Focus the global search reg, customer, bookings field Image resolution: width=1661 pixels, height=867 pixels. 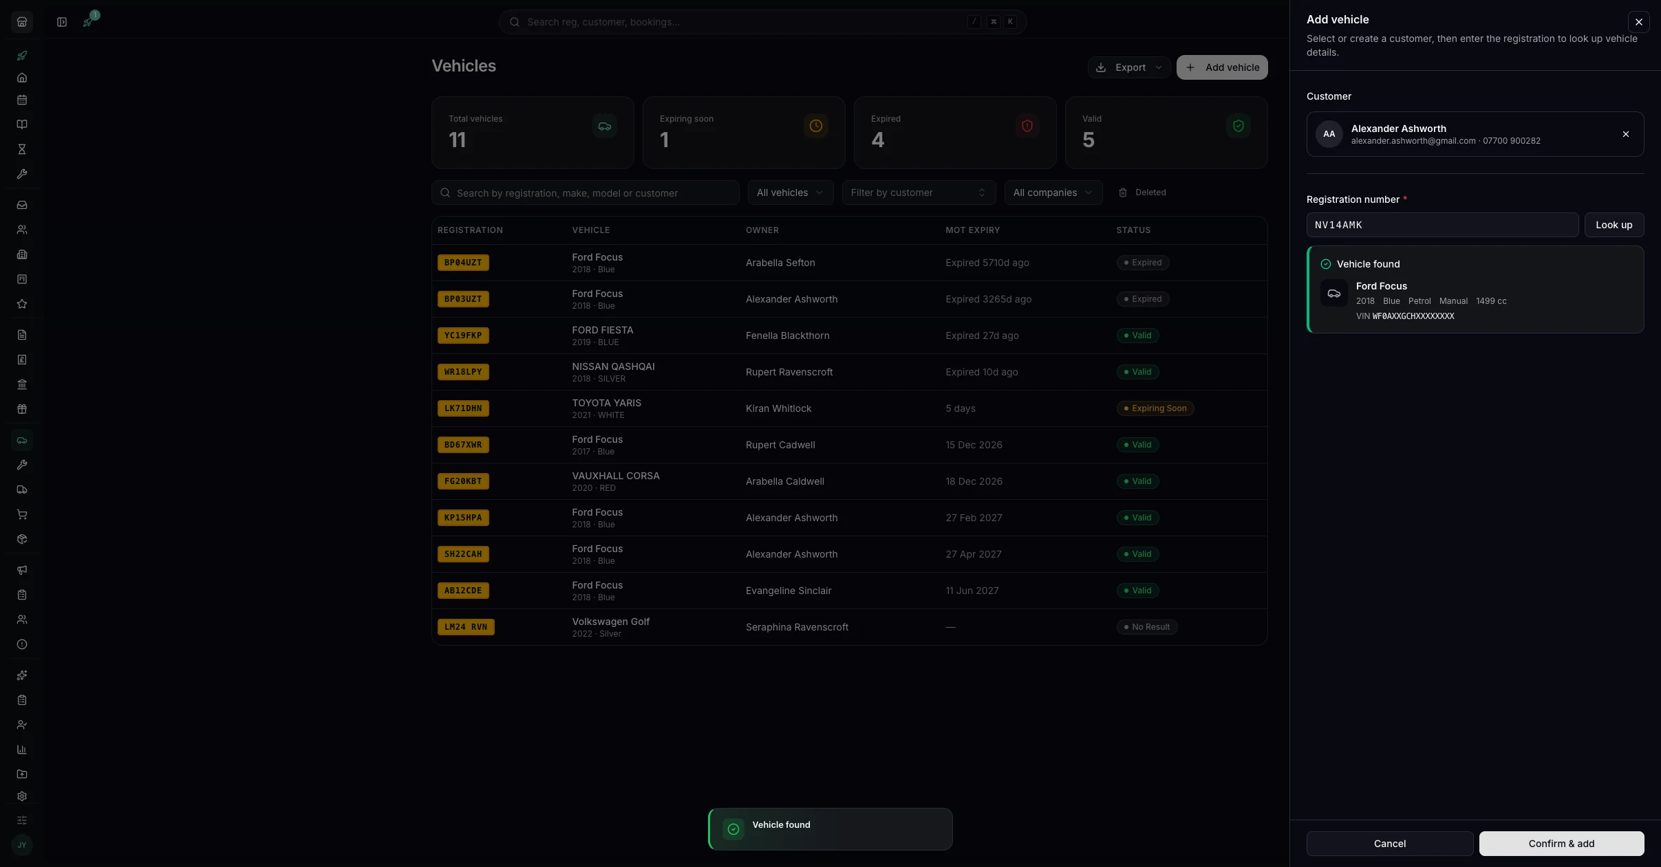pos(763,22)
